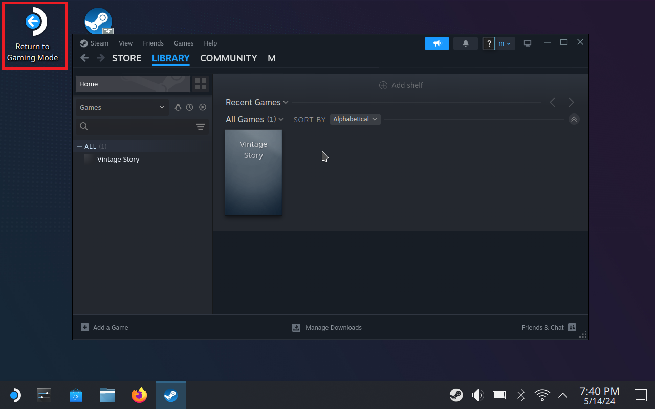This screenshot has width=655, height=409.
Task: Toggle recent activity clock filter
Action: point(190,107)
